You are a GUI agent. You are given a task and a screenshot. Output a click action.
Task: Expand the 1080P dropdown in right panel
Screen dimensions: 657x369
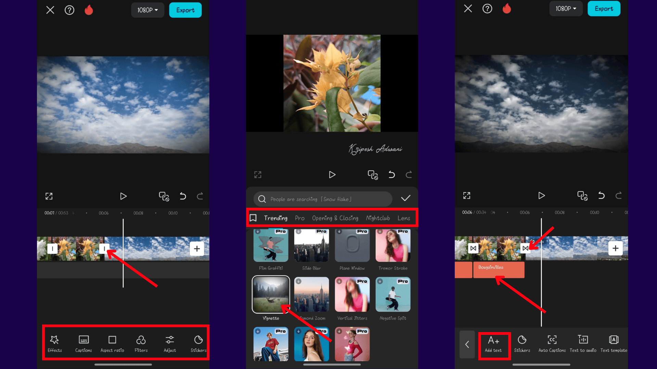[x=566, y=9]
